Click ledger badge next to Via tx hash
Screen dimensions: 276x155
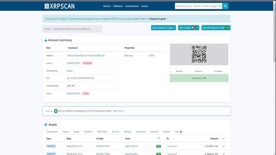(x=86, y=93)
